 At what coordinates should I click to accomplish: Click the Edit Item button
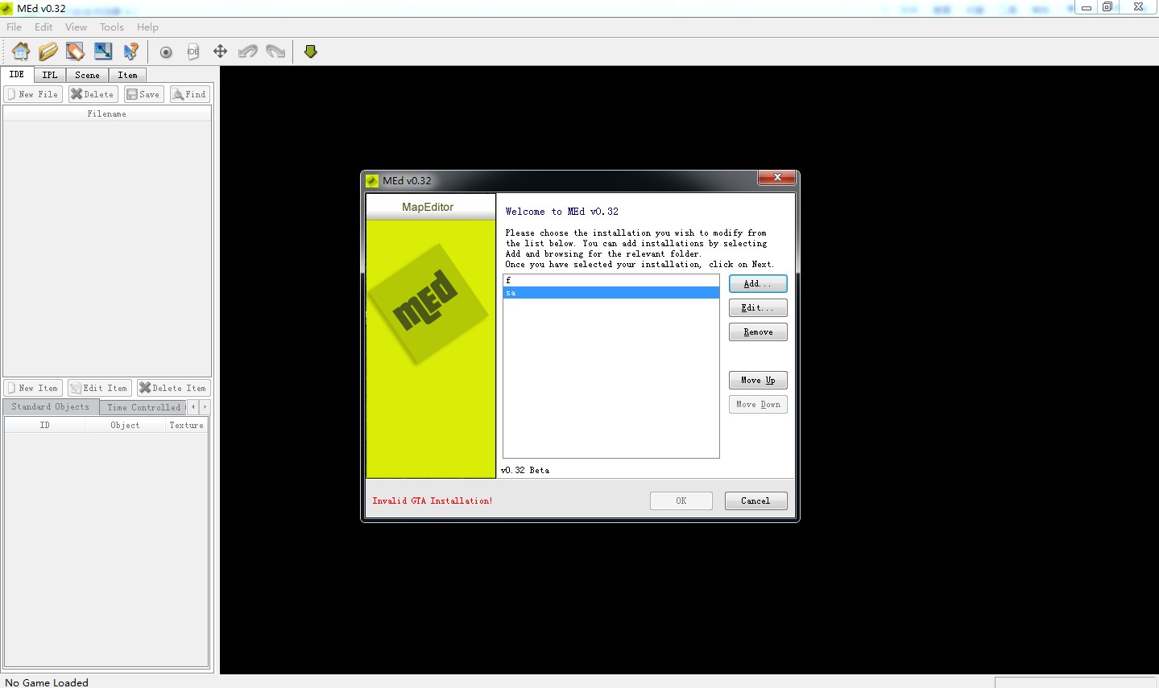coord(98,388)
